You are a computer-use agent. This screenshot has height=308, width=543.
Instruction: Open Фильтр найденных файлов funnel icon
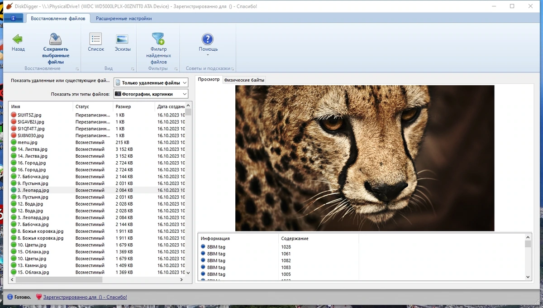click(x=158, y=39)
